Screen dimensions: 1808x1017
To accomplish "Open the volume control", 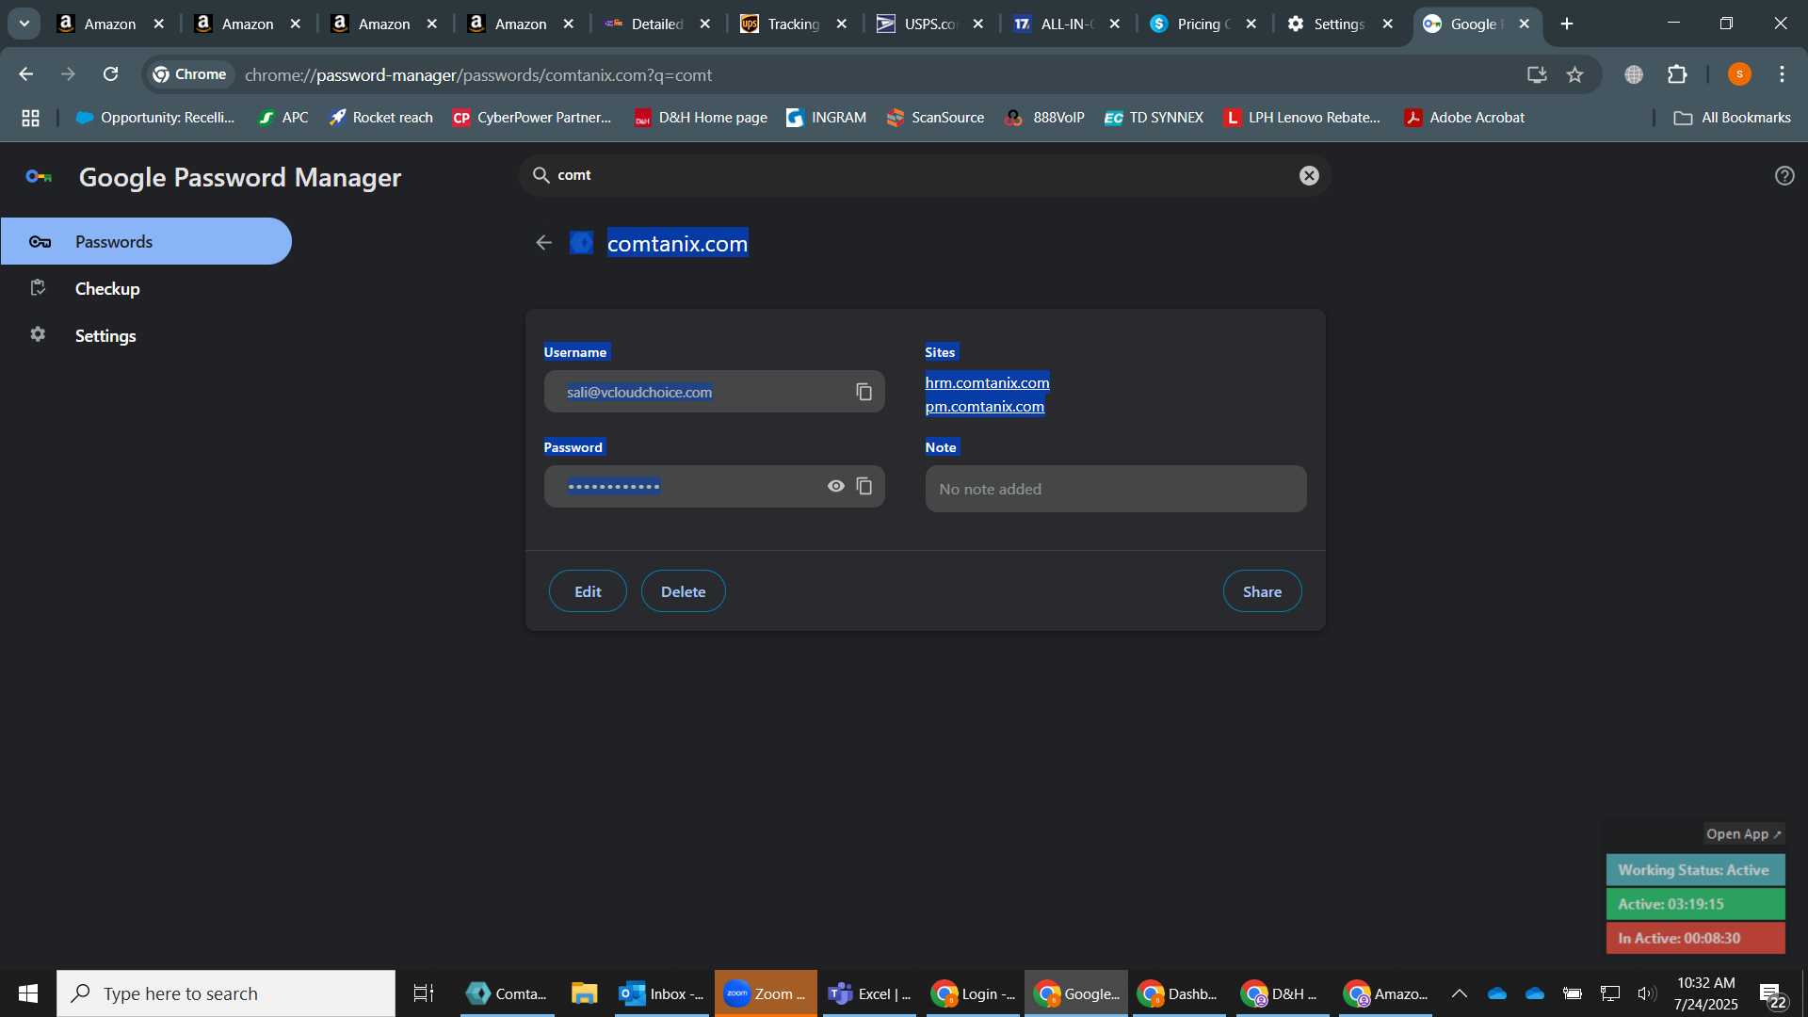I will (x=1646, y=993).
